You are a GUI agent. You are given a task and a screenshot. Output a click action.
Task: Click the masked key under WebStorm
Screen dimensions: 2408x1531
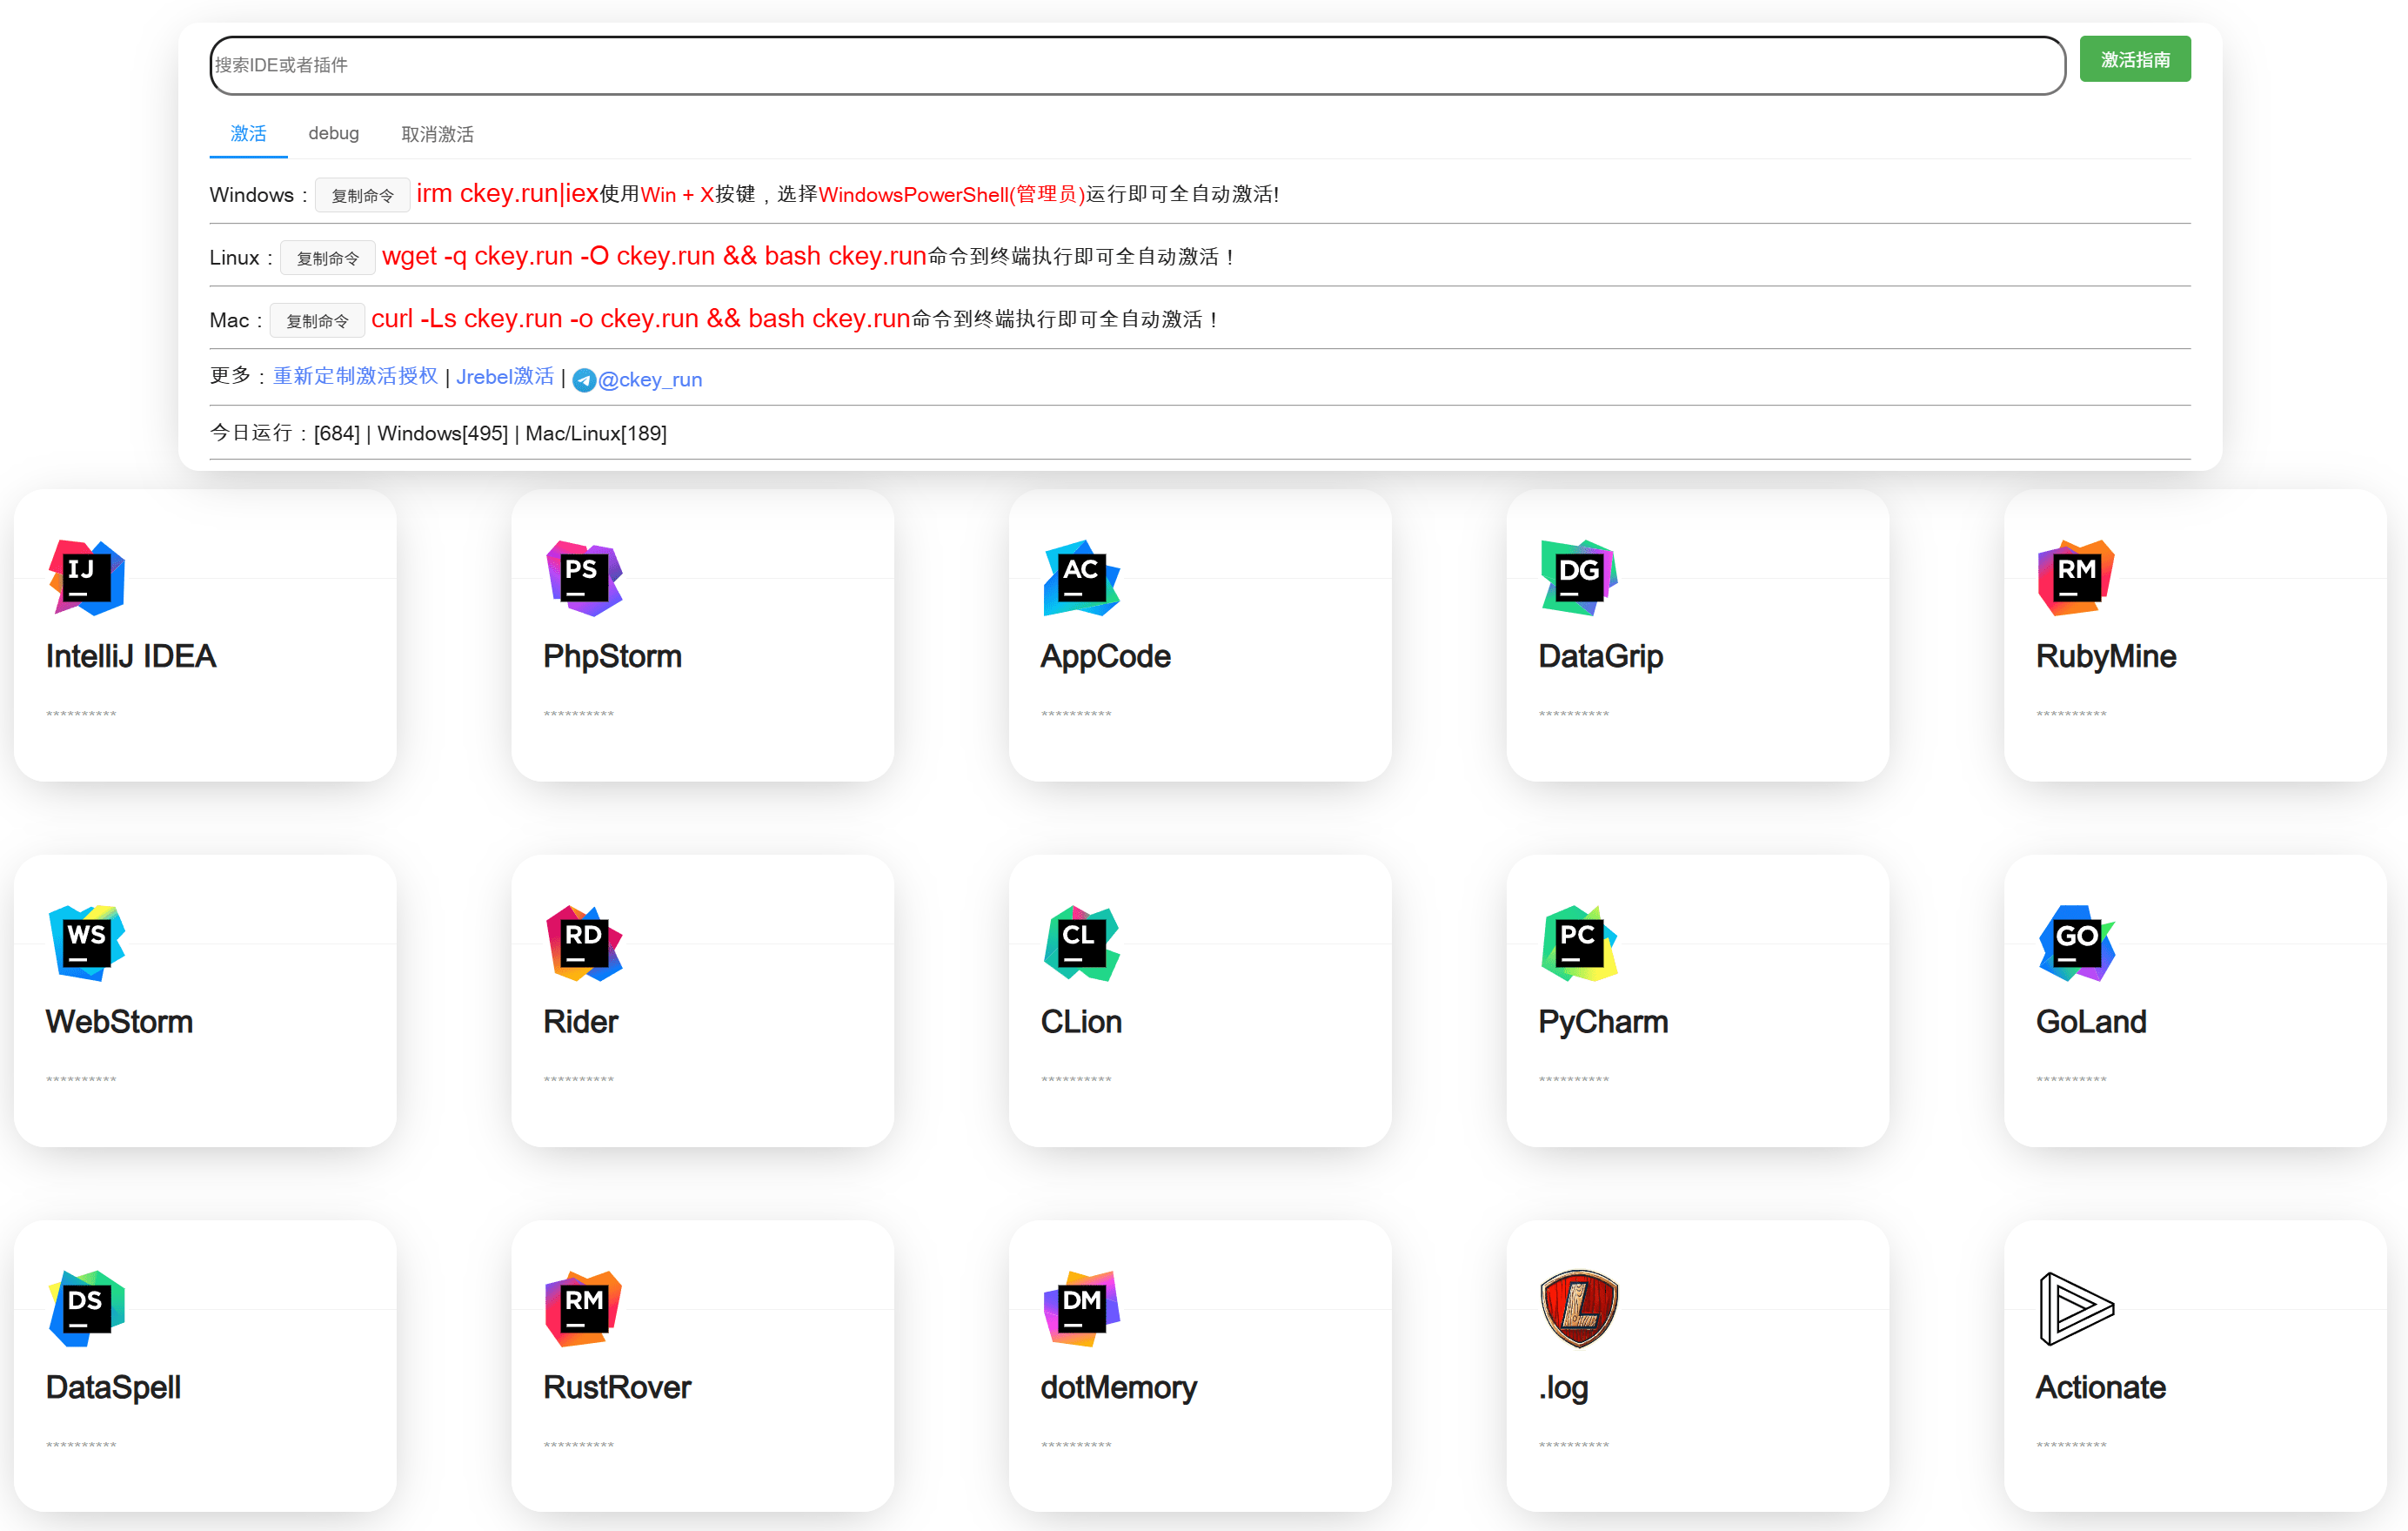click(x=81, y=1078)
